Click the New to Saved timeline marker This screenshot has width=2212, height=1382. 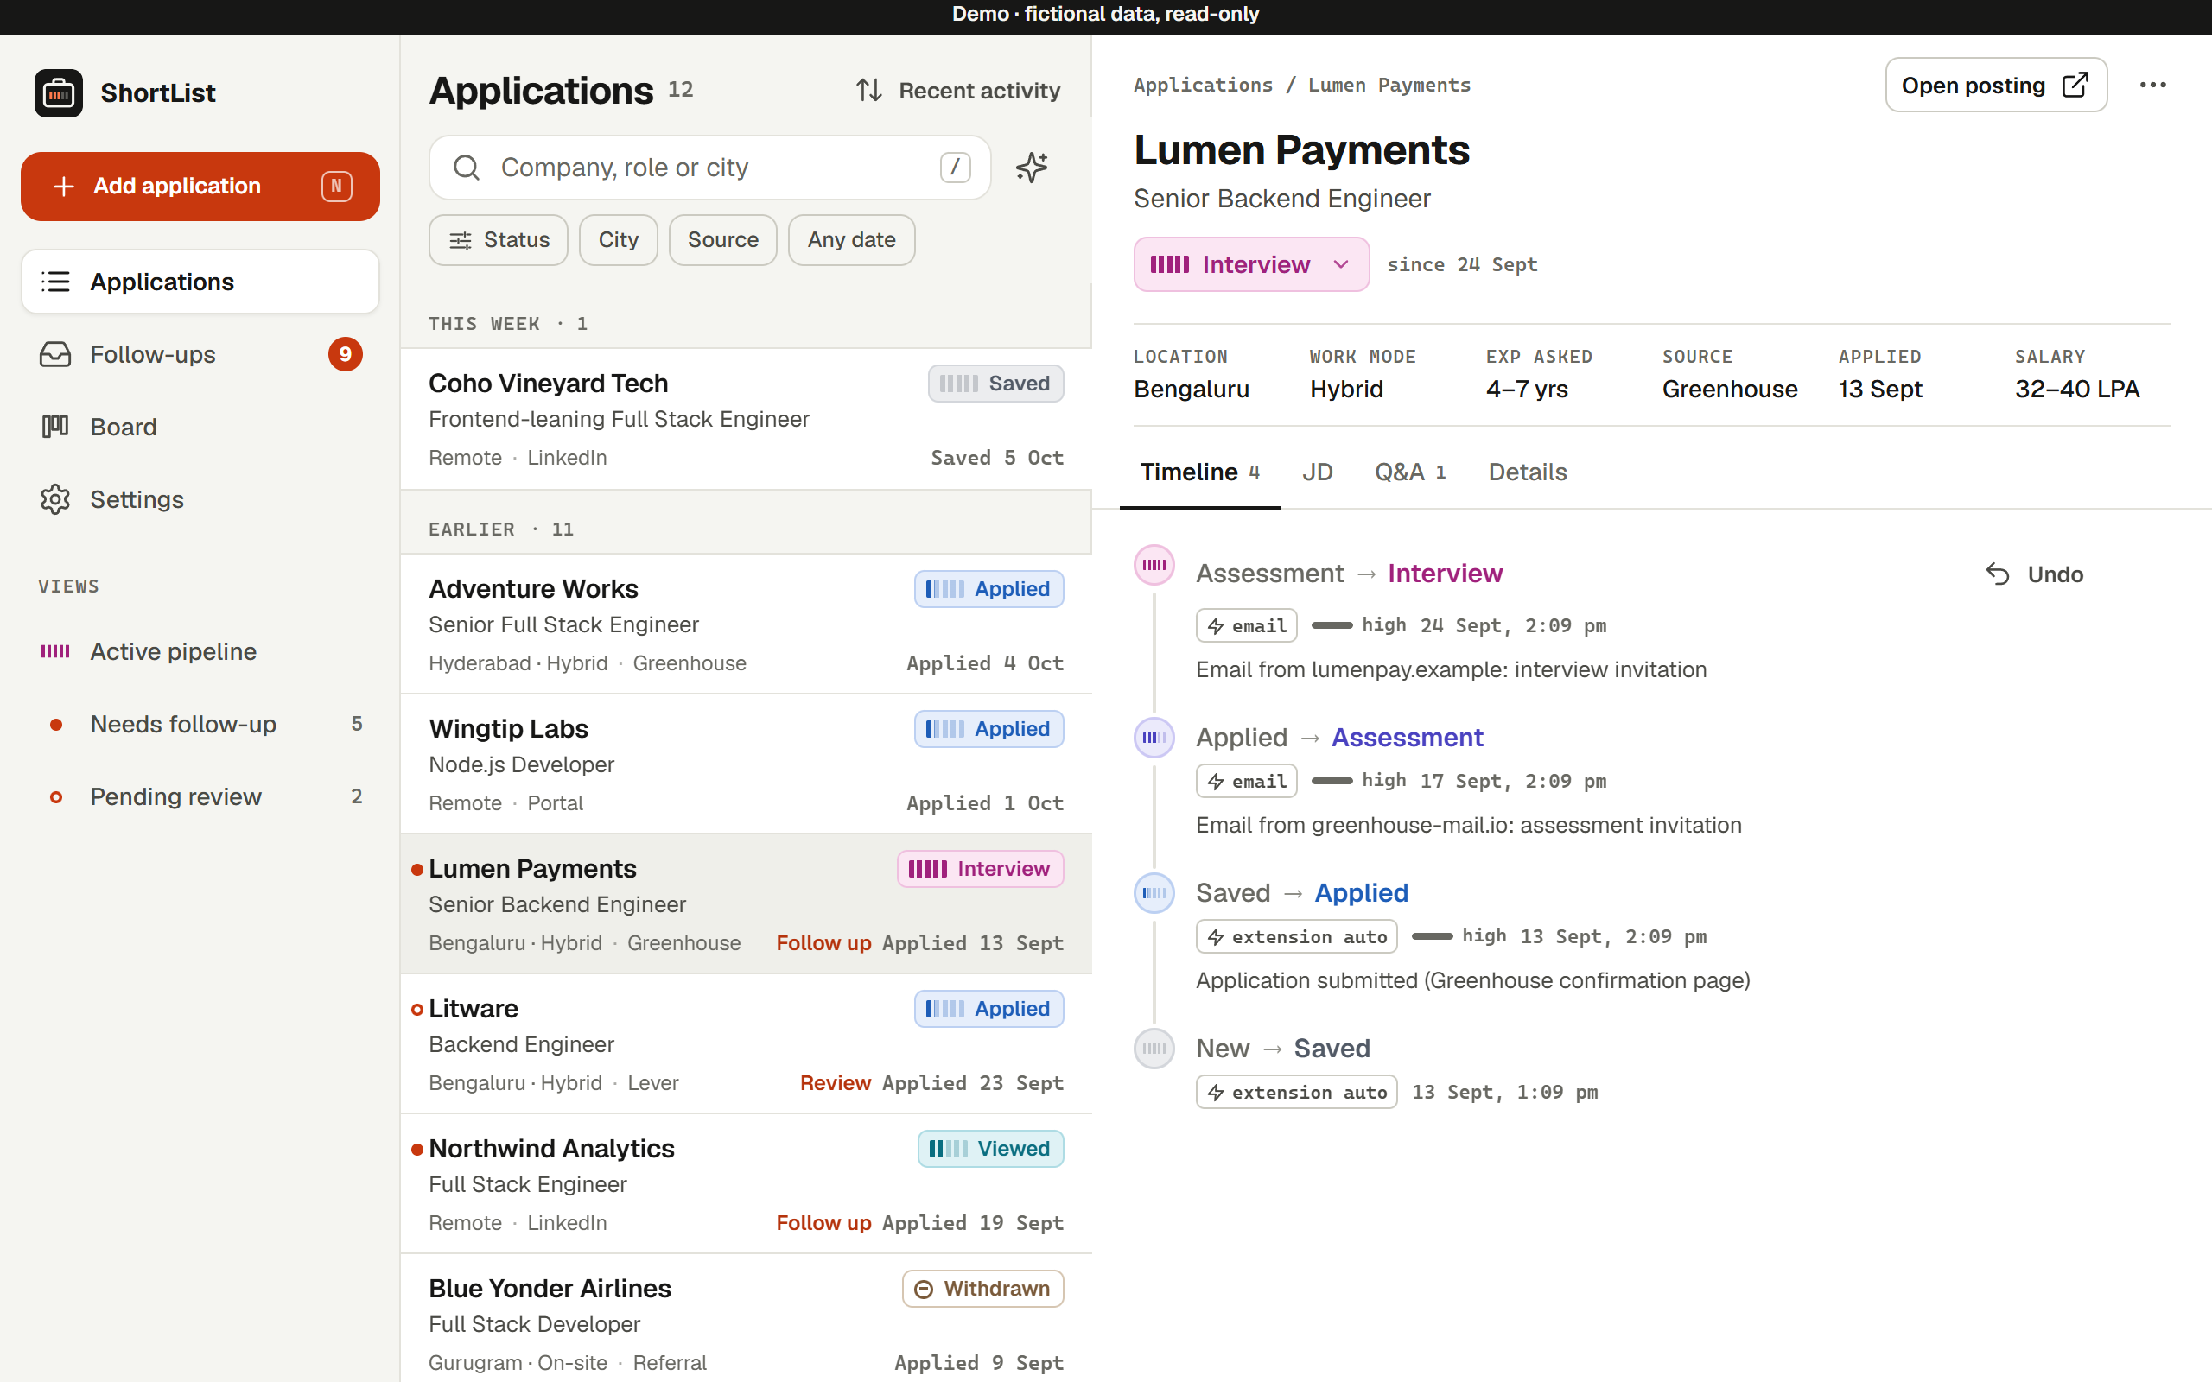pyautogui.click(x=1154, y=1049)
